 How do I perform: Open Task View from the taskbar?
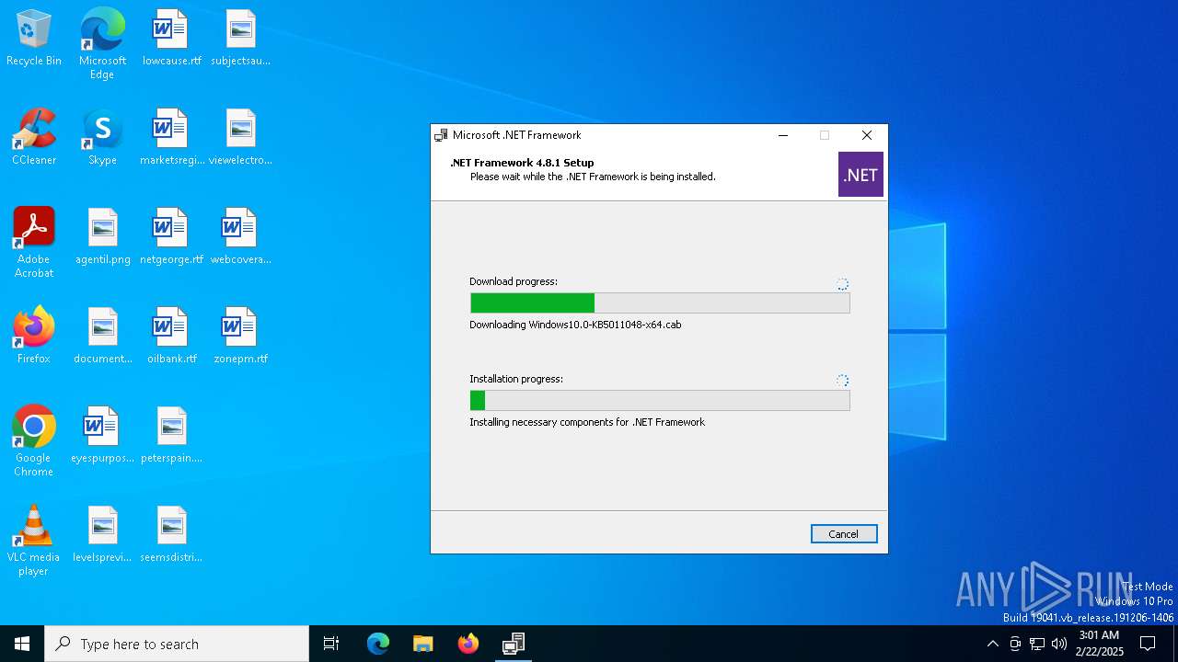331,644
